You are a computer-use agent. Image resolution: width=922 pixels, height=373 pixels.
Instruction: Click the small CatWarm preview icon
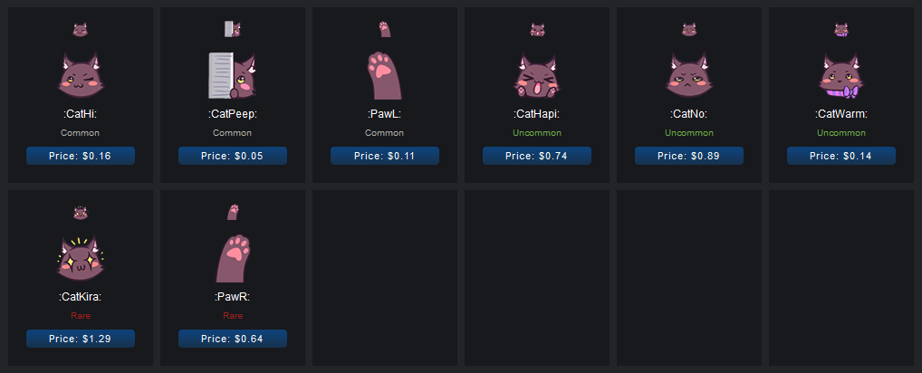[x=841, y=29]
